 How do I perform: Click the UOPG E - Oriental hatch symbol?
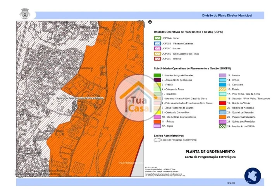(x=158, y=58)
